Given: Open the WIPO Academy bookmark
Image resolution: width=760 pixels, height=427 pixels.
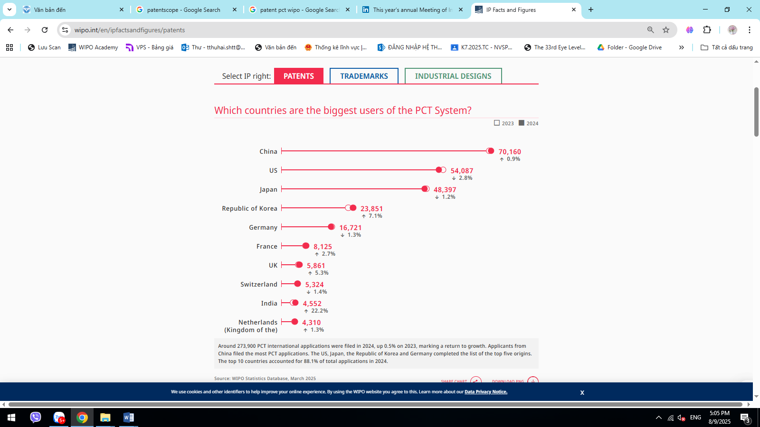Looking at the screenshot, I should point(93,47).
